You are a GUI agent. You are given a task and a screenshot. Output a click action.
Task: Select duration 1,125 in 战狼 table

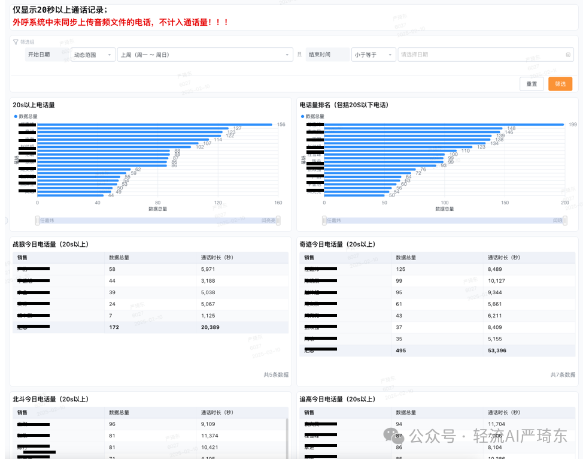(x=208, y=315)
